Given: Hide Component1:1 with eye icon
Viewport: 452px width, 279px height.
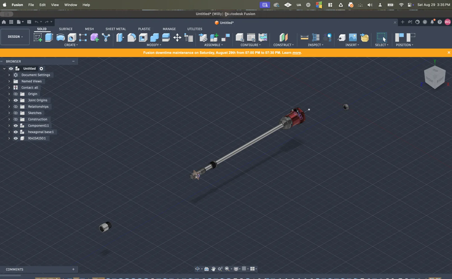Looking at the screenshot, I should click(x=16, y=126).
